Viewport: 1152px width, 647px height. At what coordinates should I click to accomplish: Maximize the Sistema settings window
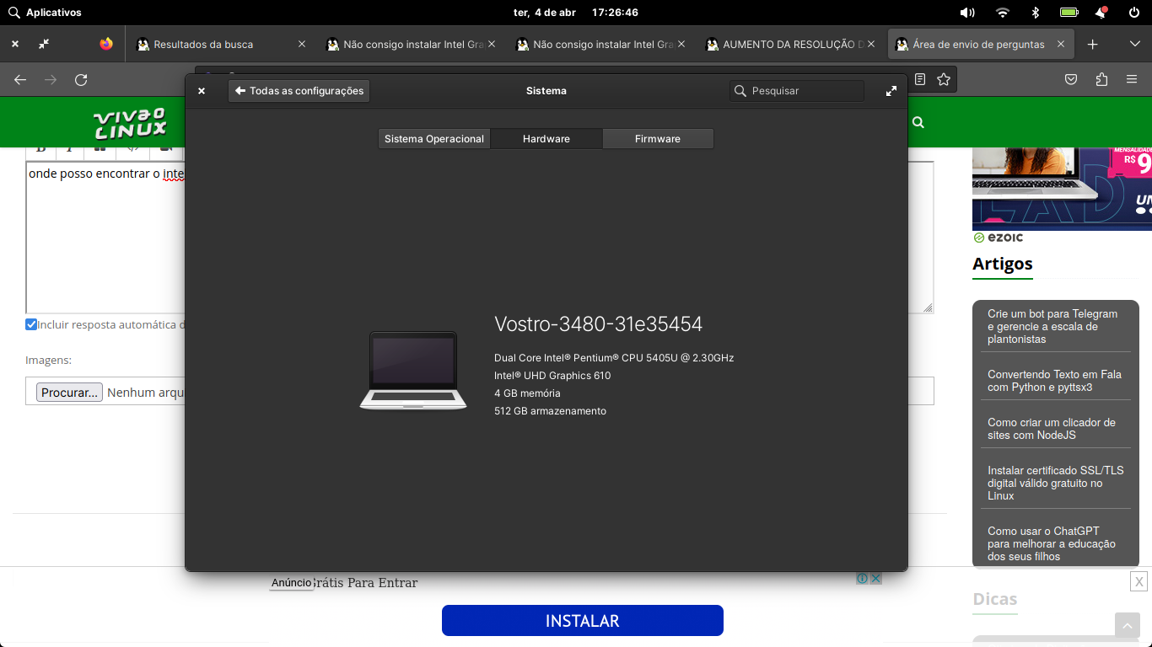[x=891, y=91]
